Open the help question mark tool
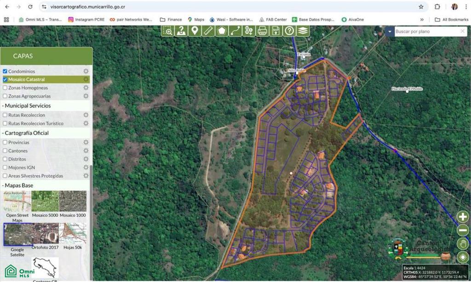 click(x=289, y=31)
